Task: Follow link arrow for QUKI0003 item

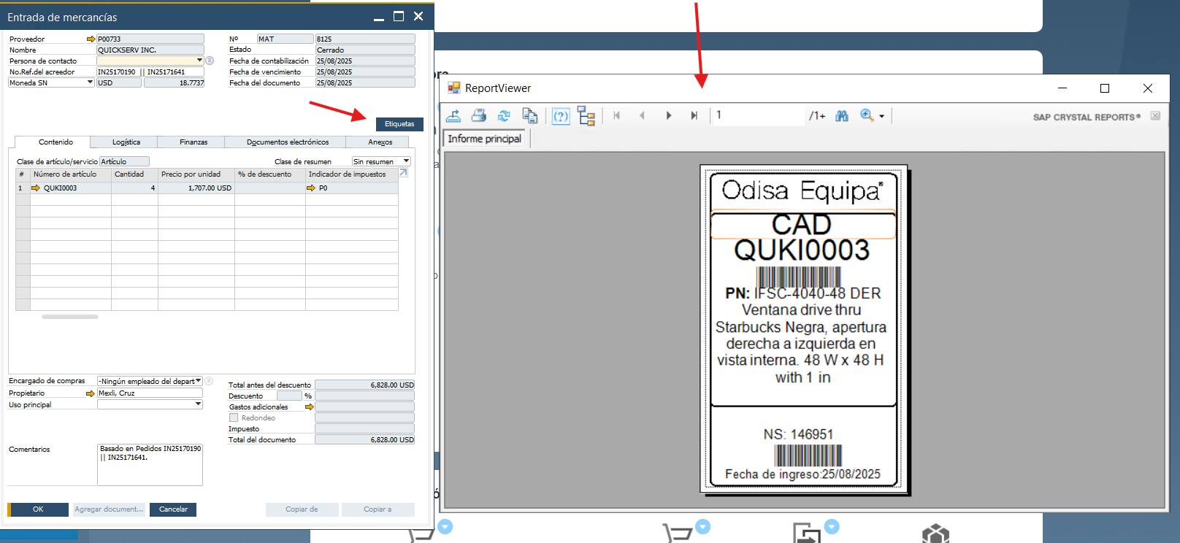Action: pos(36,188)
